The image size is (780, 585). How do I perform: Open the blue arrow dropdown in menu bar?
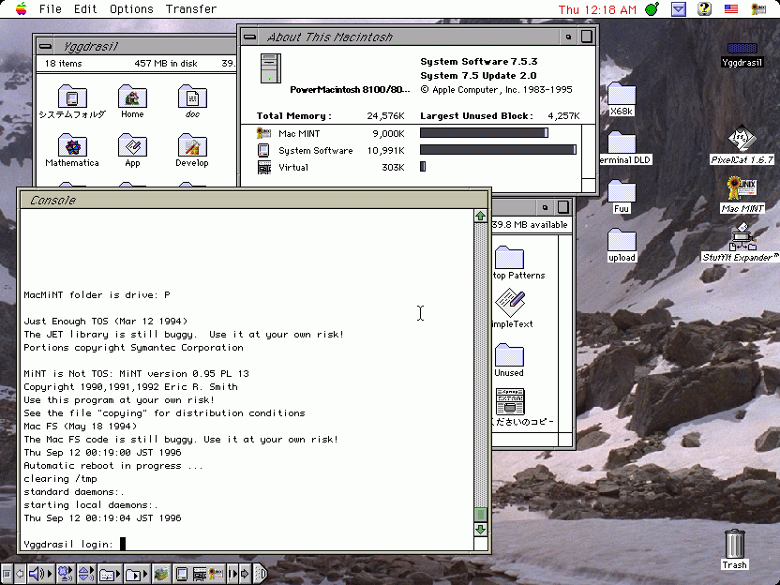coord(679,9)
